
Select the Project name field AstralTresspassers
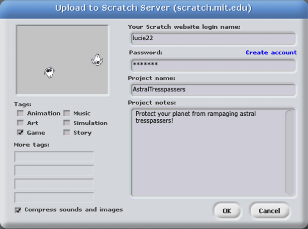click(x=213, y=90)
